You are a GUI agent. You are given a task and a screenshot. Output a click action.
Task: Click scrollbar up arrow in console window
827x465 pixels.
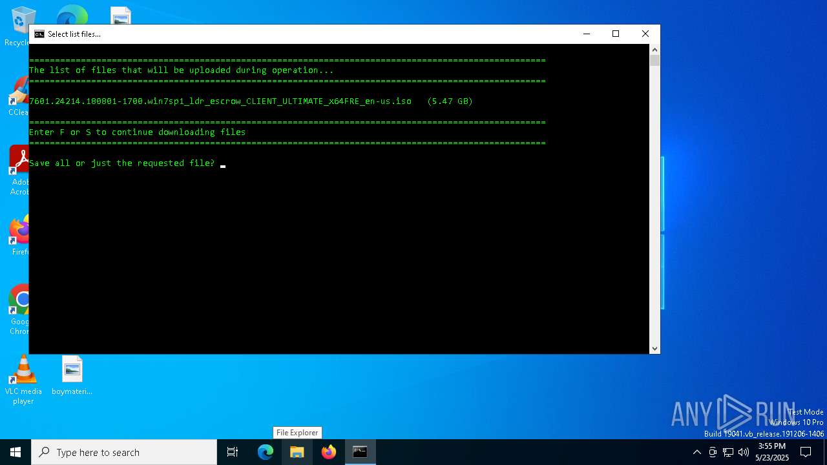click(654, 50)
